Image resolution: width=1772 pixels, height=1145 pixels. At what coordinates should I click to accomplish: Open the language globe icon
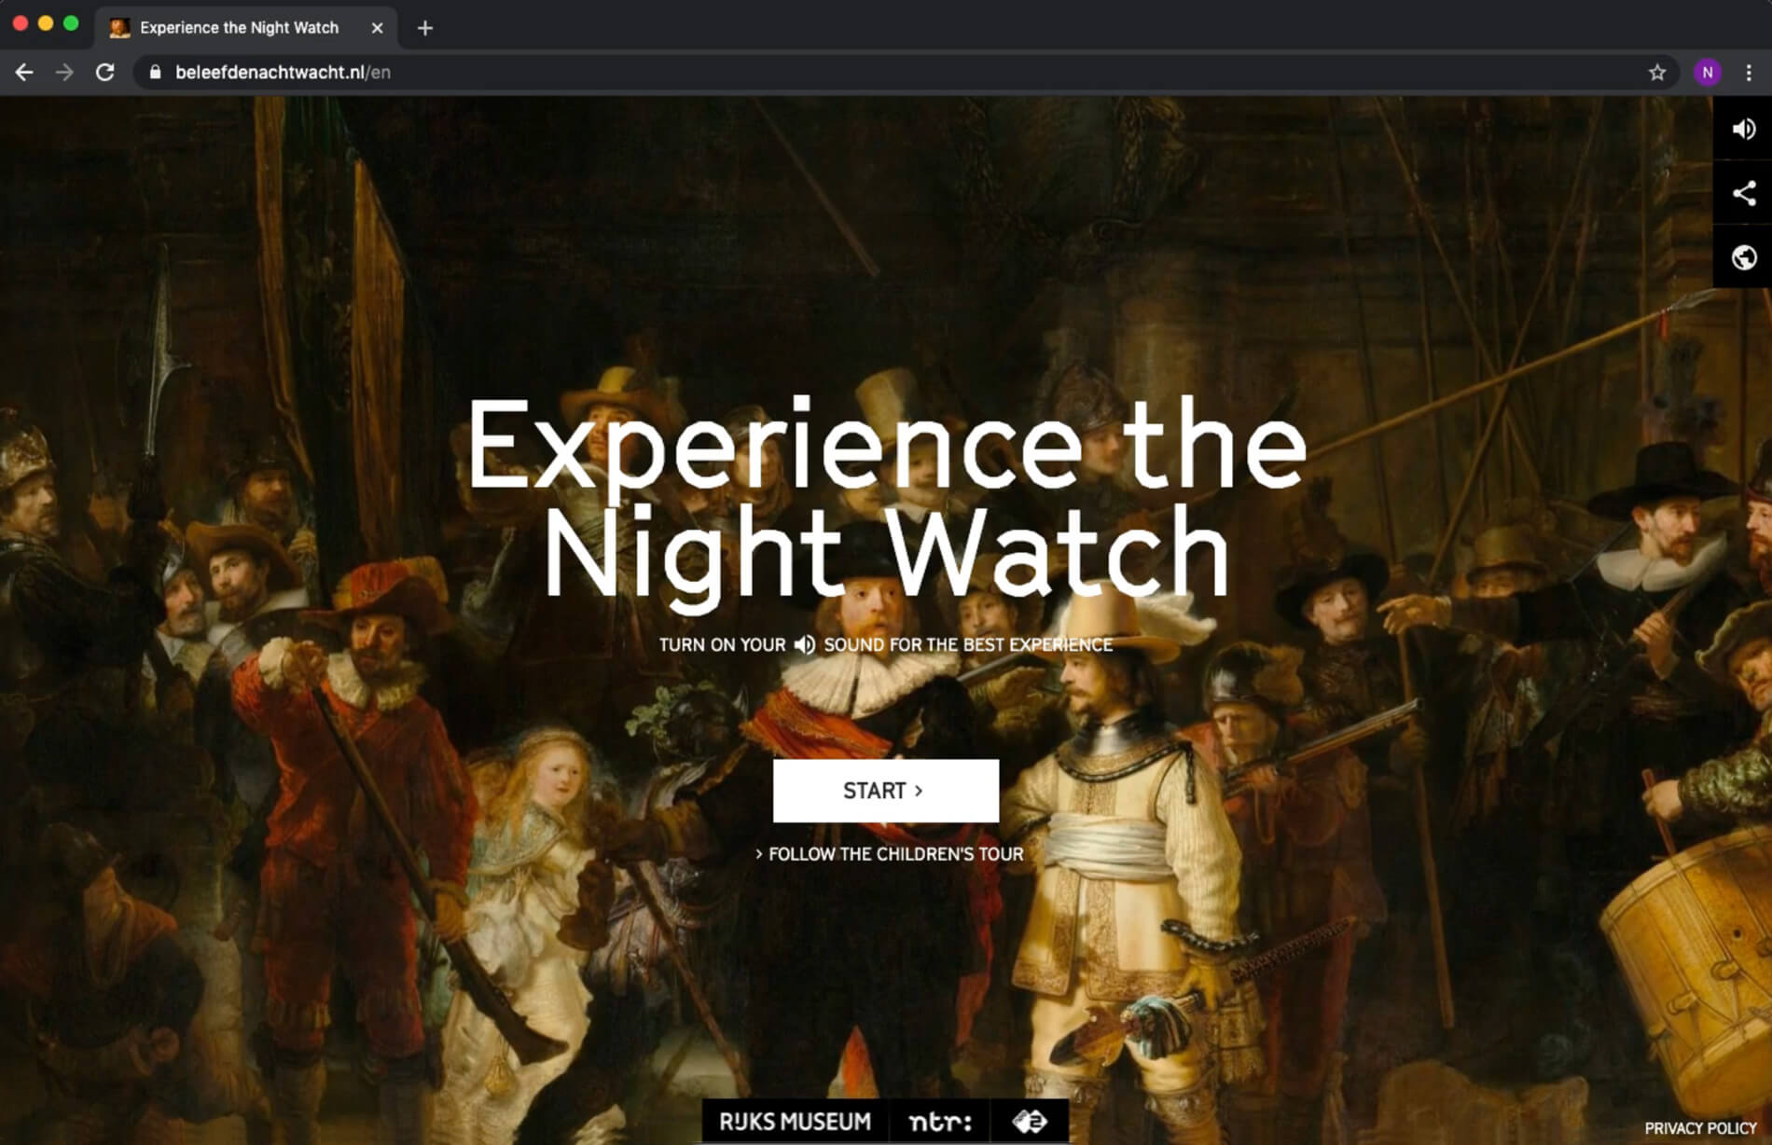(x=1743, y=257)
